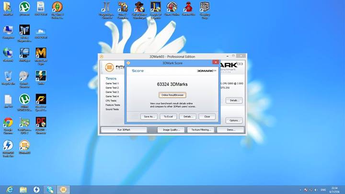The image size is (345, 194).
Task: Open DAEMON Tools Lite desktop shortcut
Action: [8, 148]
